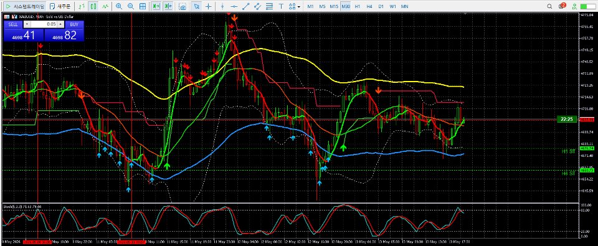Viewport: 598px width, 246px height.
Task: Select the M30 timeframe
Action: (x=346, y=6)
